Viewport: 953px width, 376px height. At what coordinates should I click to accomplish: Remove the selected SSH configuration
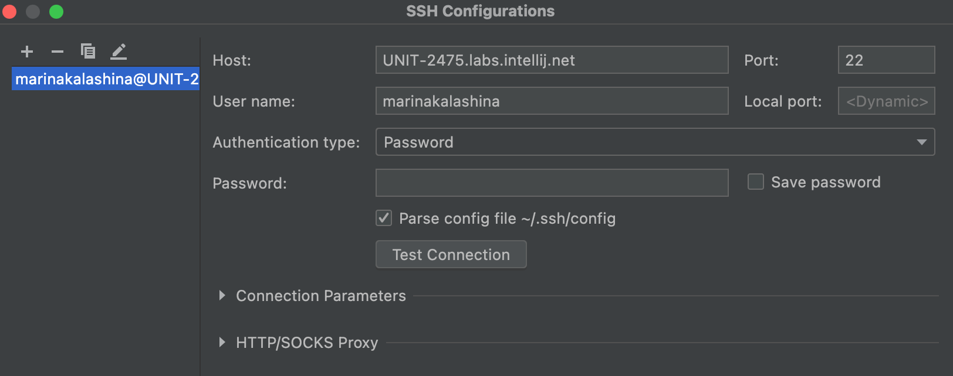(x=58, y=52)
